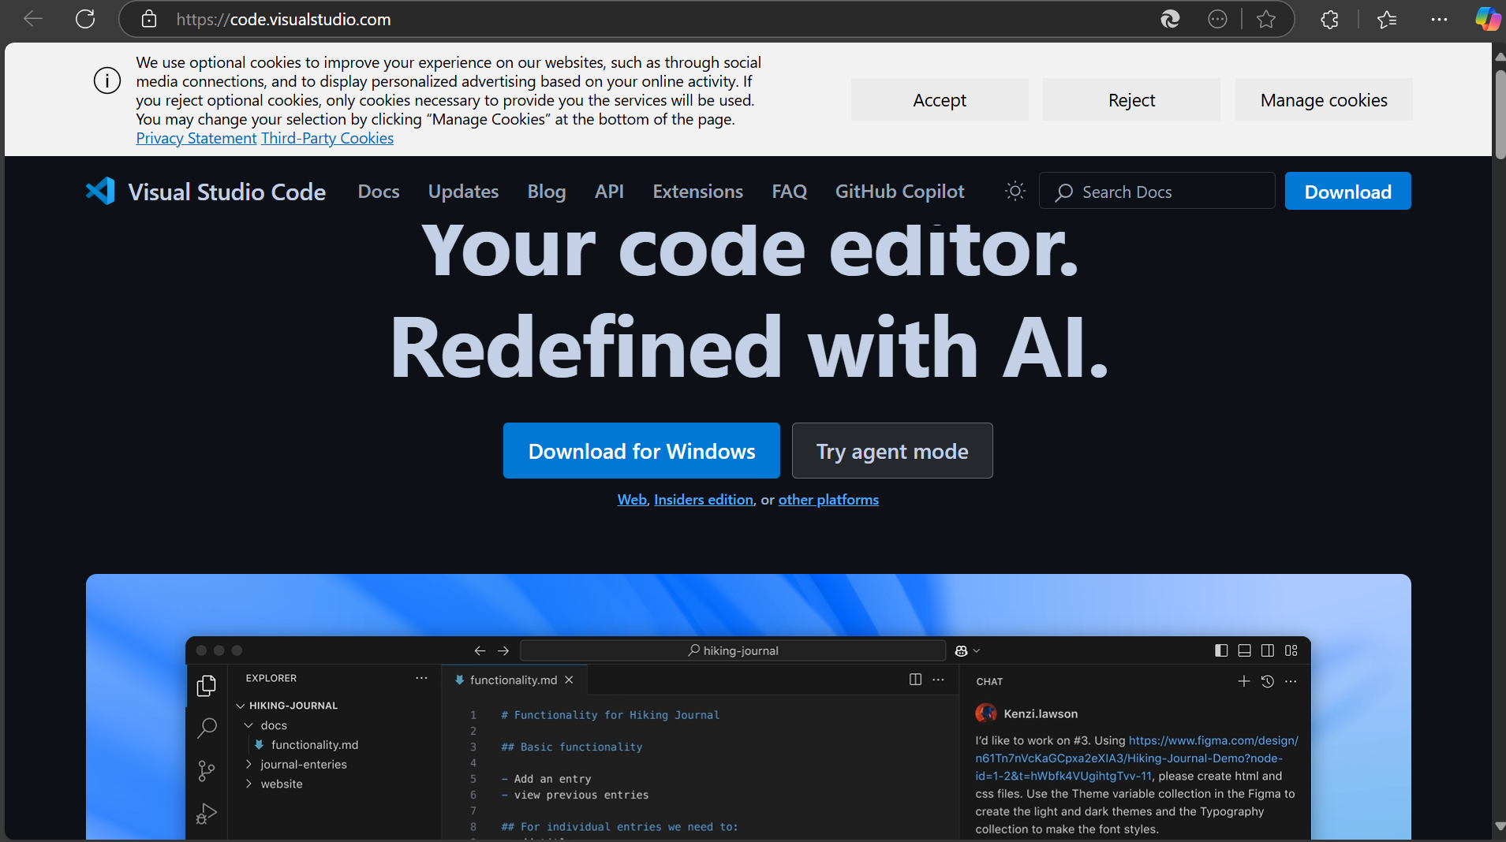Select the functionality.md editor tab
The width and height of the screenshot is (1506, 842).
(514, 680)
